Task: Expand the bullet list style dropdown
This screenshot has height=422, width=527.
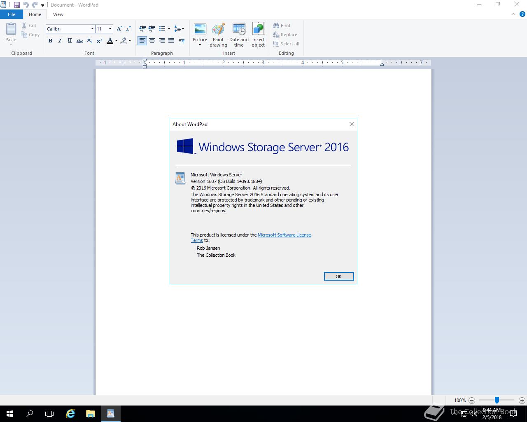Action: [169, 29]
